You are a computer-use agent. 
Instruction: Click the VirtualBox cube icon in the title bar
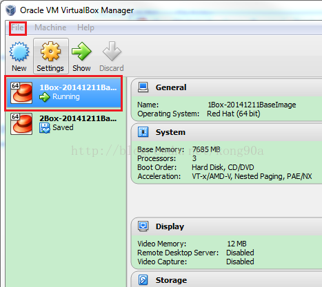click(11, 10)
